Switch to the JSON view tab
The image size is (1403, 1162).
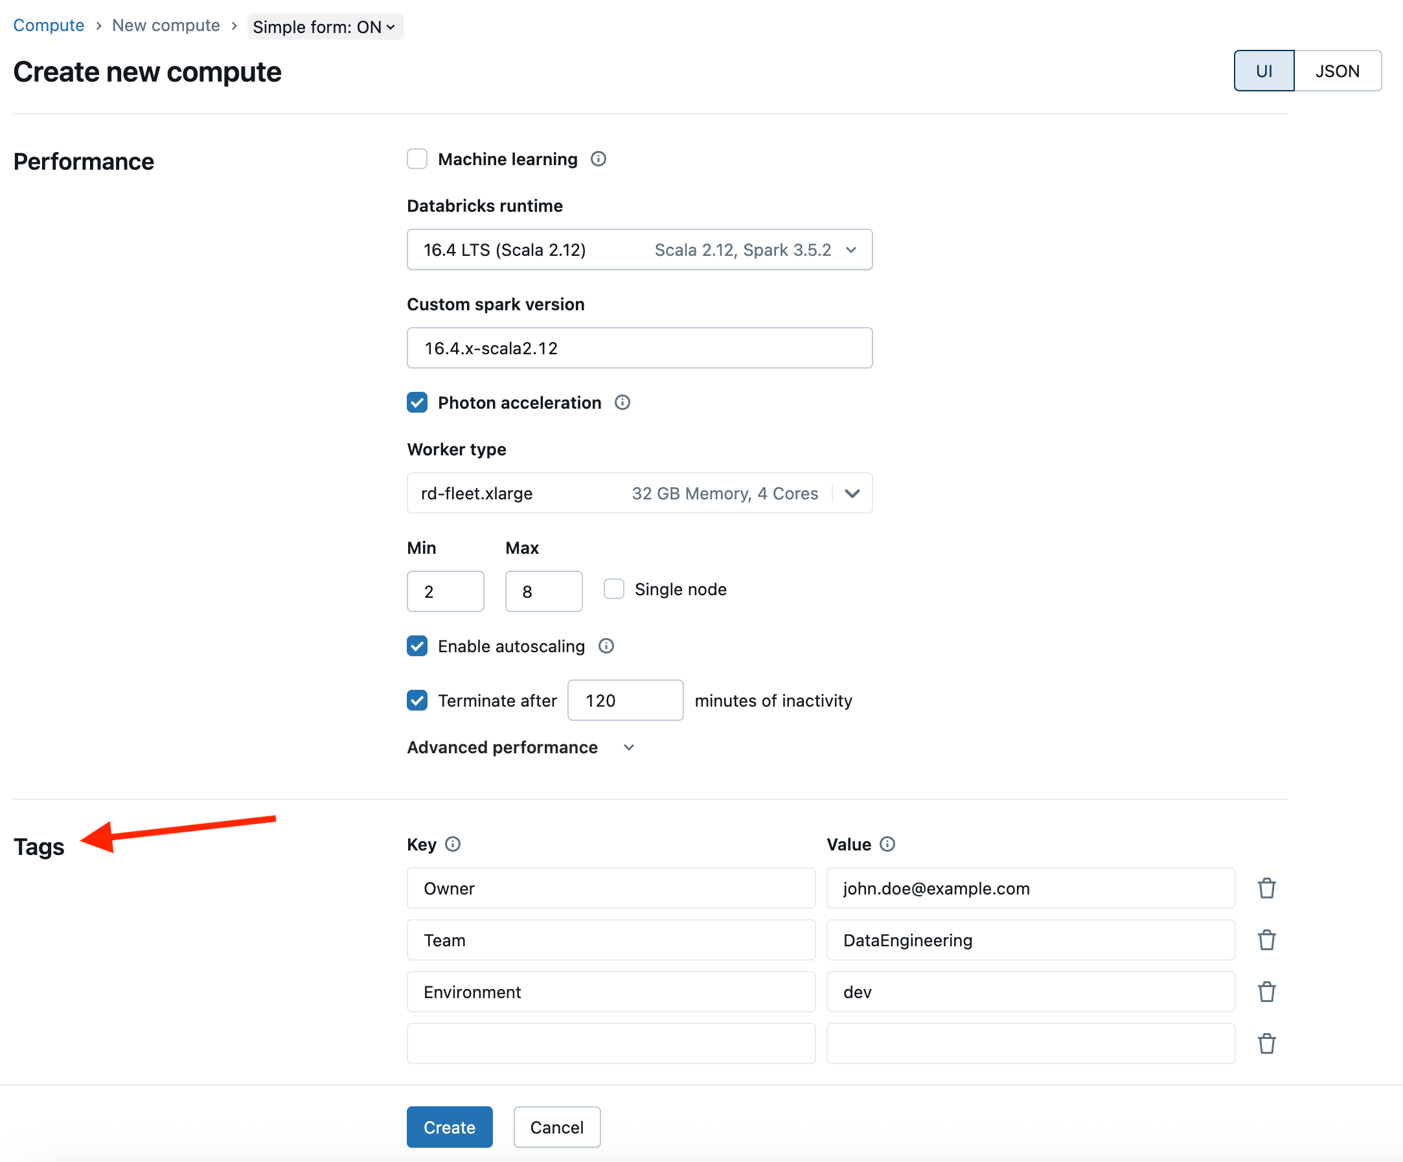pos(1337,71)
